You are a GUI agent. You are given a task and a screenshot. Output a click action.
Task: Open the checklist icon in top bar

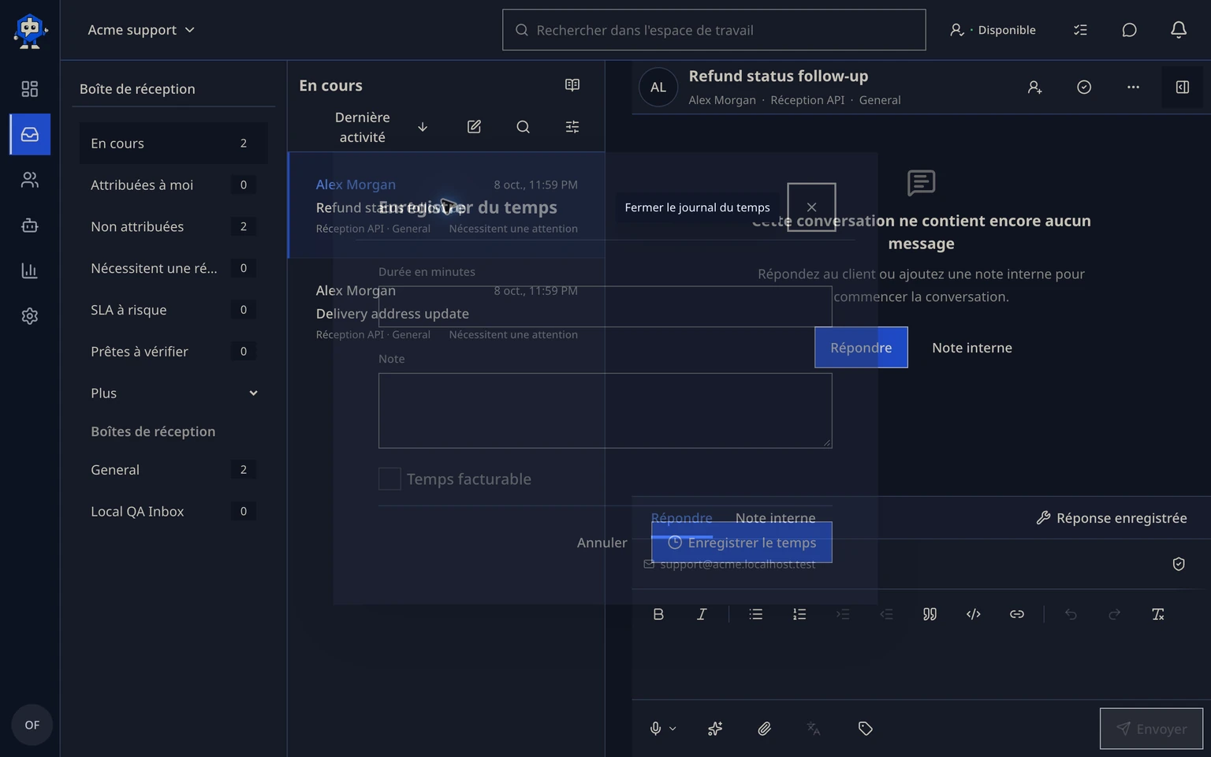[1080, 30]
